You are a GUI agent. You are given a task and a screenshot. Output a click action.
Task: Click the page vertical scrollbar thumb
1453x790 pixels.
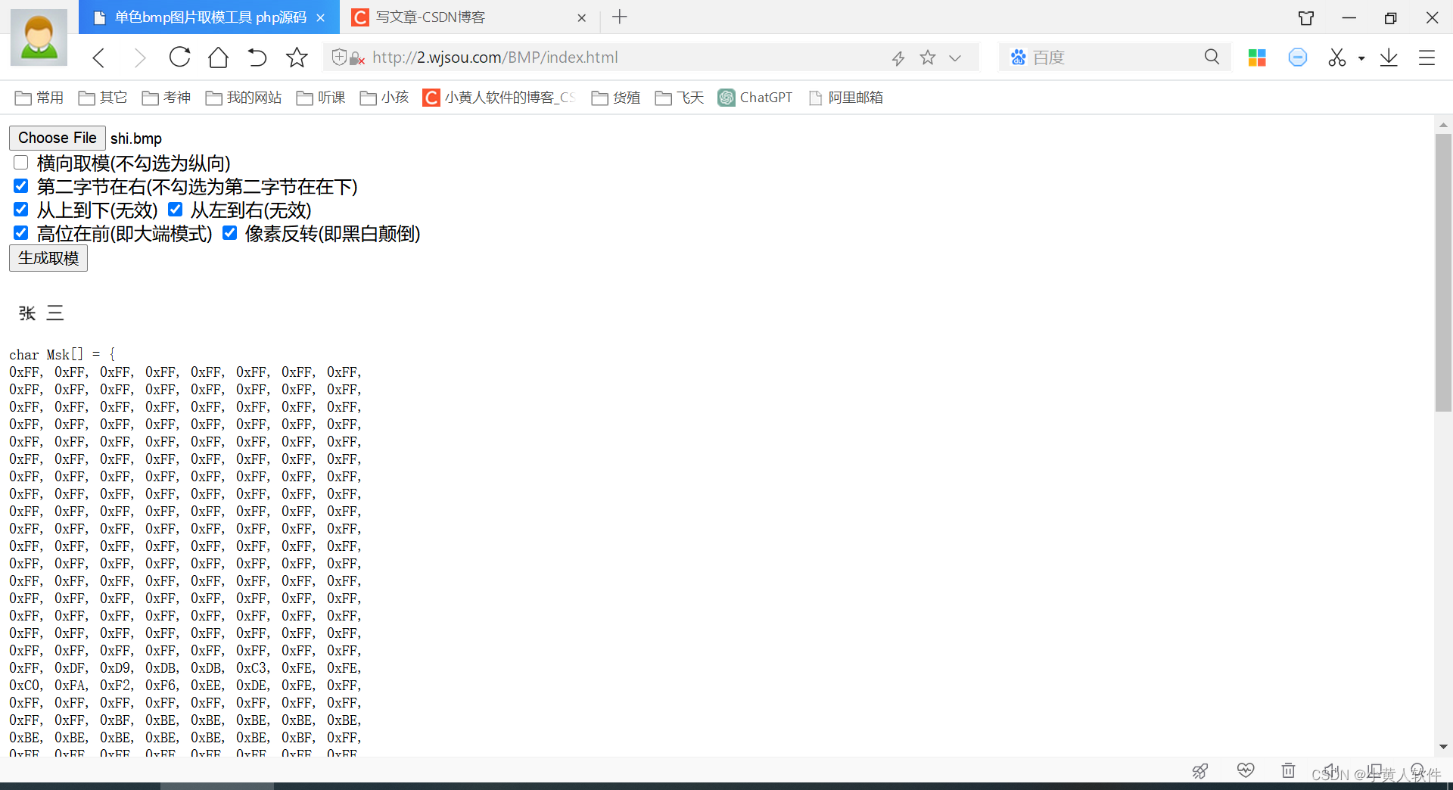[1443, 272]
